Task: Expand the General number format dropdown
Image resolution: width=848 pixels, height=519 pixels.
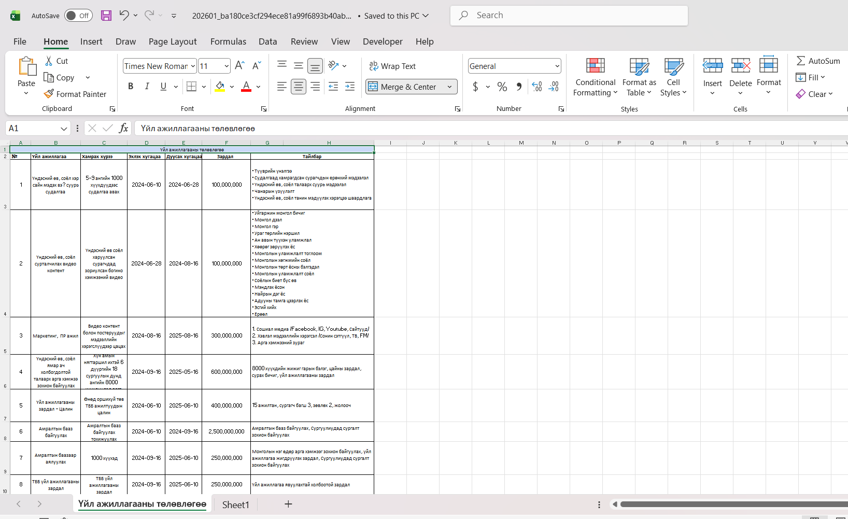Action: tap(557, 66)
